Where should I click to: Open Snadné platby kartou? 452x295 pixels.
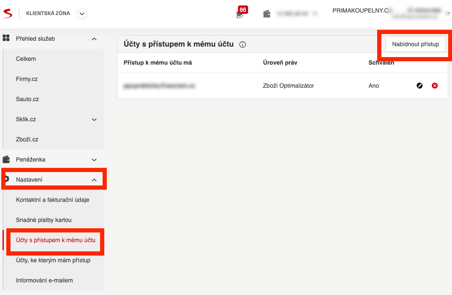[44, 220]
